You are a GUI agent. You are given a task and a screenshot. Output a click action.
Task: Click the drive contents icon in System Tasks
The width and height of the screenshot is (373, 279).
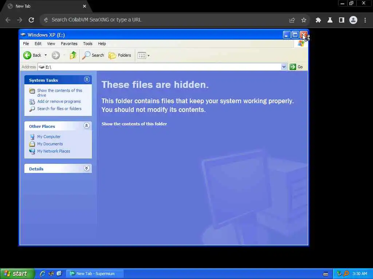(32, 91)
